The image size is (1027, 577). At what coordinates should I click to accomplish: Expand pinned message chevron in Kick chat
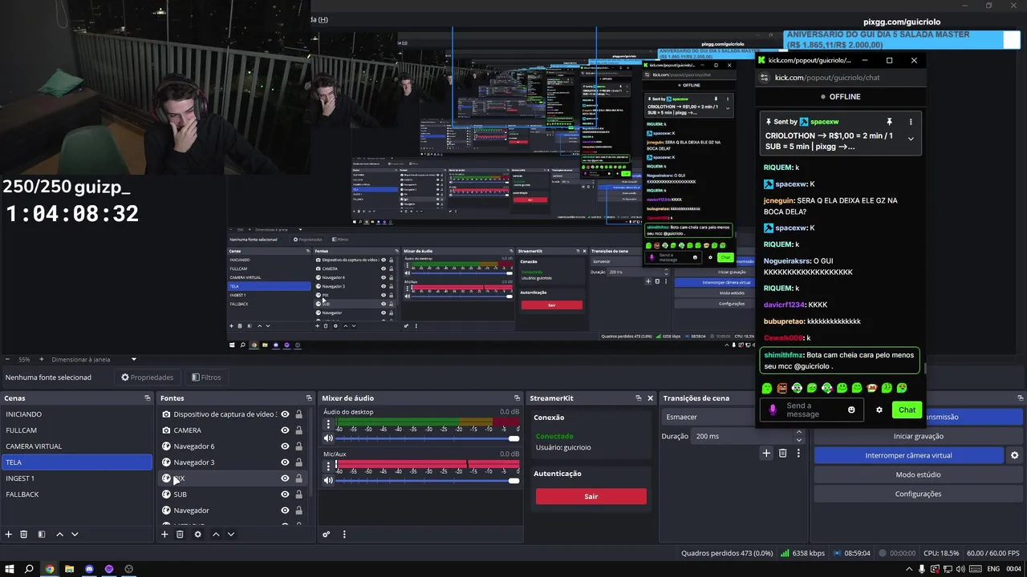(x=911, y=139)
